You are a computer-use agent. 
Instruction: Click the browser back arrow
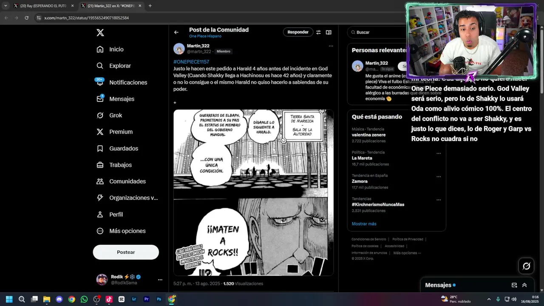(6, 18)
